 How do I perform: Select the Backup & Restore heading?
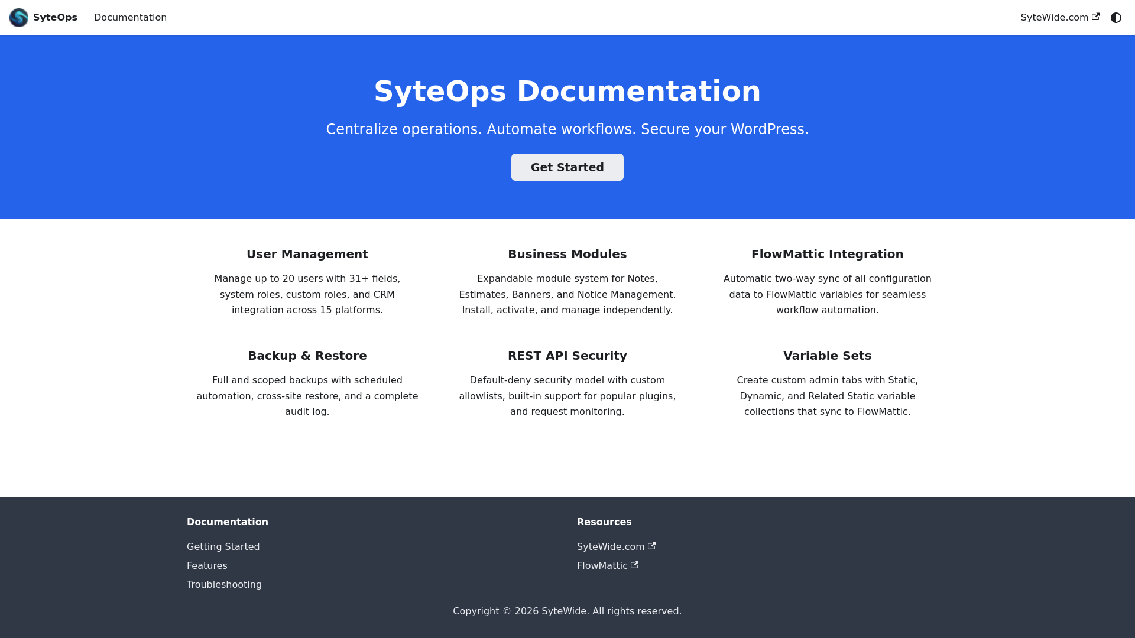tap(307, 356)
